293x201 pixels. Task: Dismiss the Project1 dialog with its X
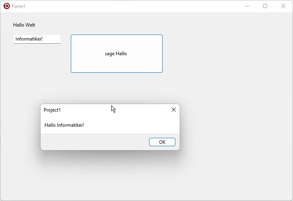[x=173, y=110]
